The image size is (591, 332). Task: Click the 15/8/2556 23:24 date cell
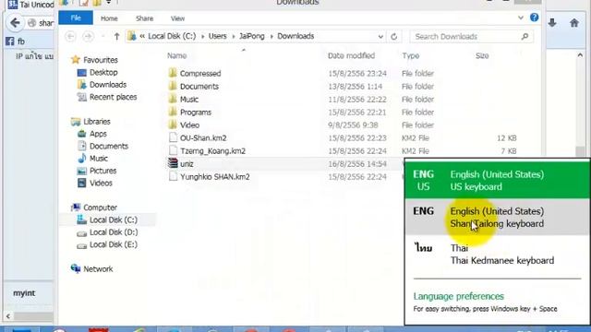(x=357, y=74)
